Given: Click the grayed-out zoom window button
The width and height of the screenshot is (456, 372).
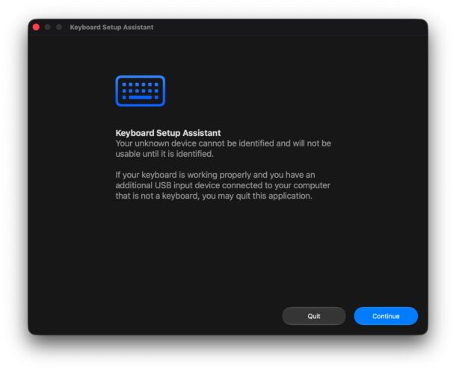Looking at the screenshot, I should tap(59, 27).
